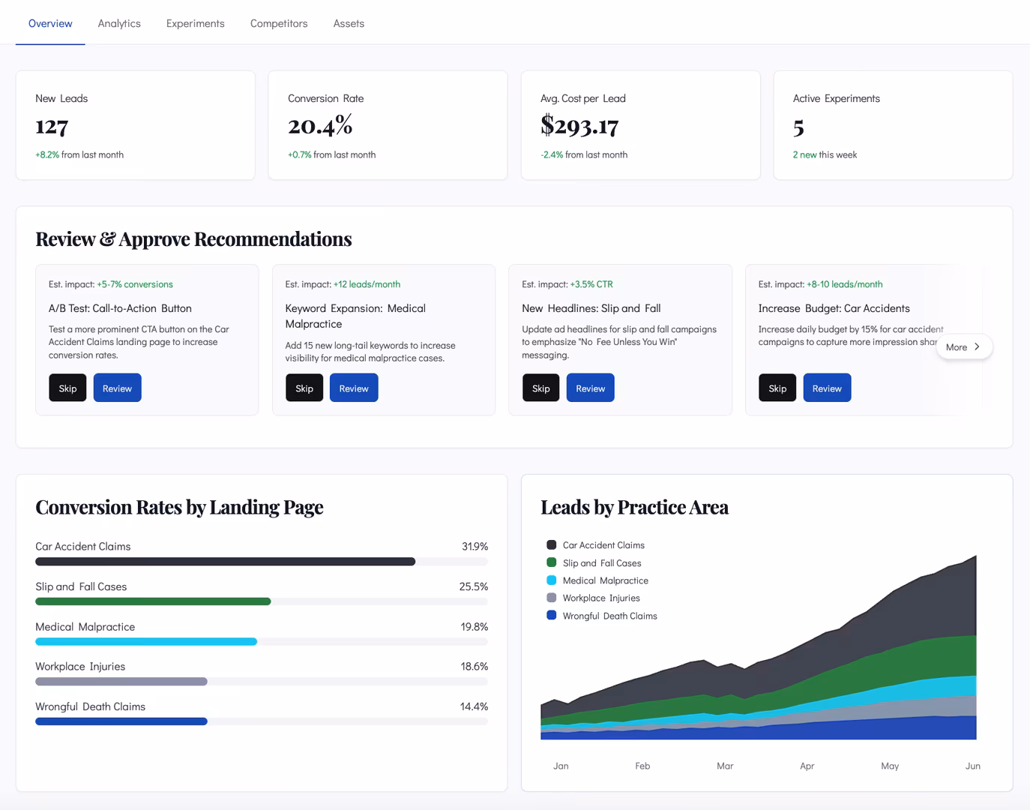The height and width of the screenshot is (810, 1030).
Task: Toggle the Medical Malpractice legend swatch
Action: 552,580
